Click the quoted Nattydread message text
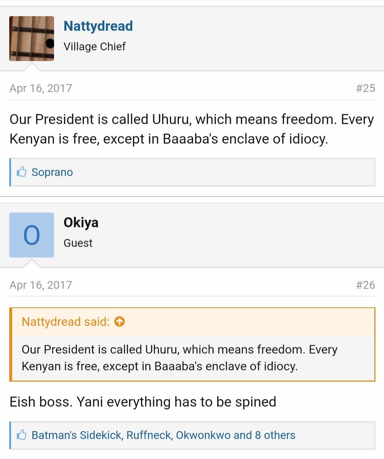Screen dimensions: 384x459 (x=179, y=358)
